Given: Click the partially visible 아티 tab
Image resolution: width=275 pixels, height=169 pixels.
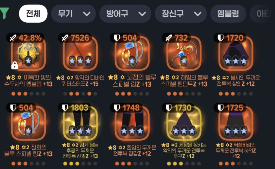Looking at the screenshot, I should [x=262, y=14].
